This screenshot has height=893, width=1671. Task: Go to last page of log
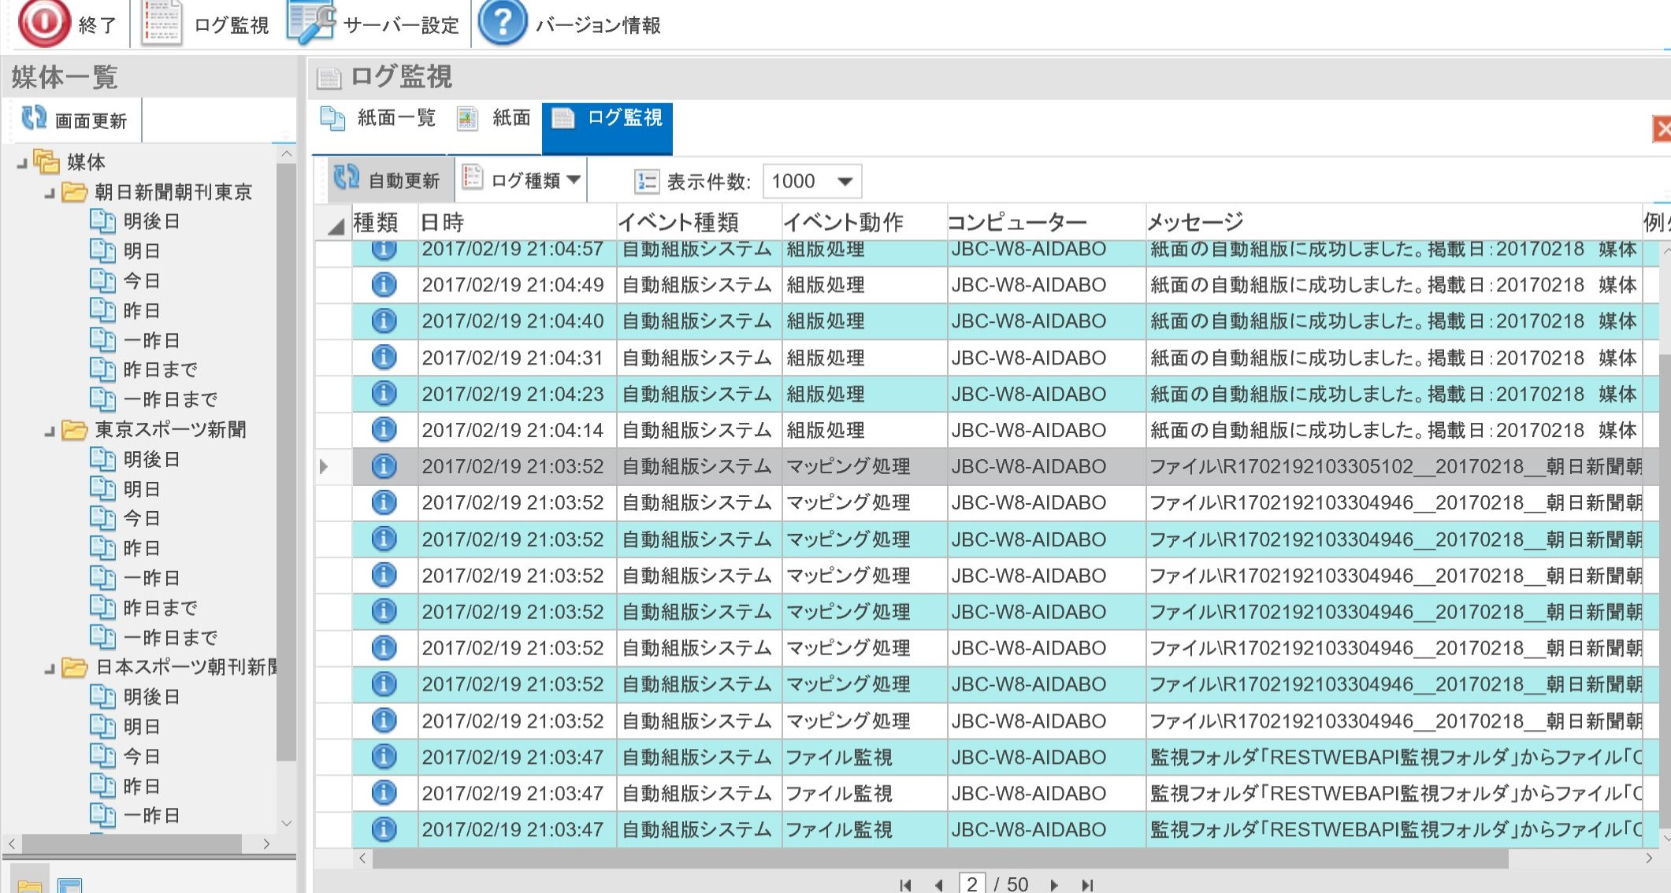coord(1088,884)
